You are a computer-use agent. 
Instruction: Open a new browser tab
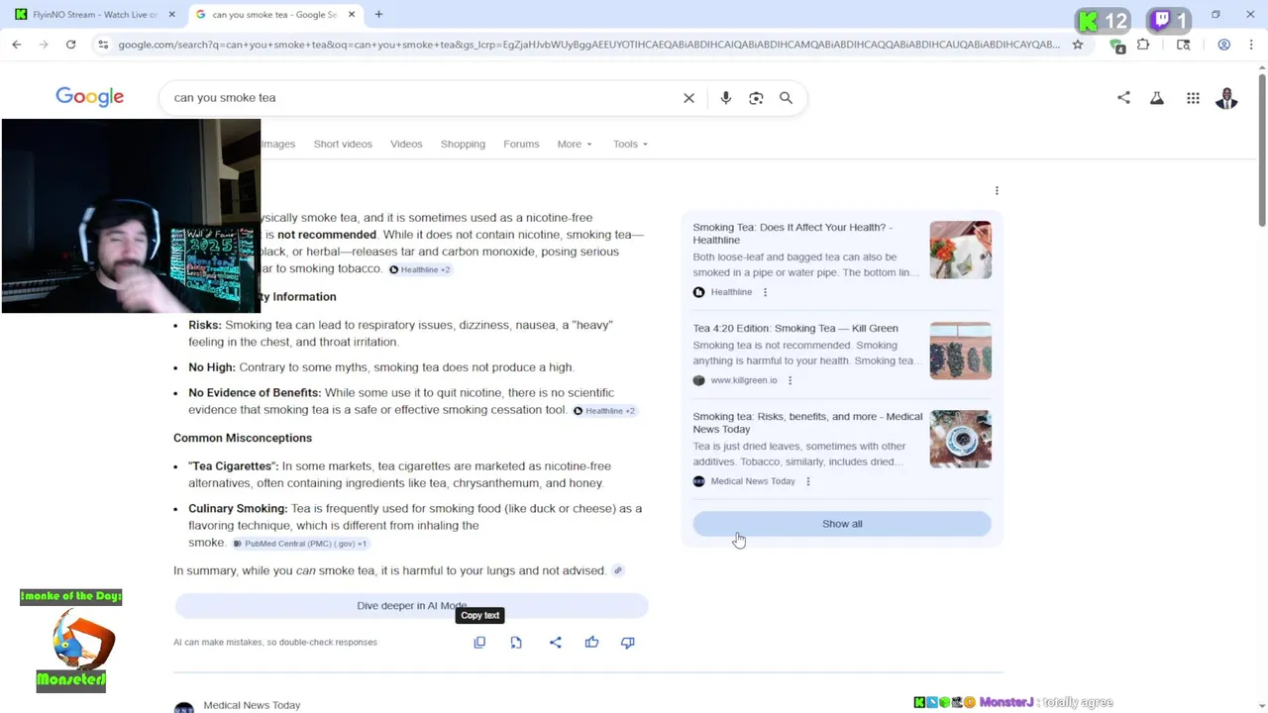pyautogui.click(x=378, y=15)
